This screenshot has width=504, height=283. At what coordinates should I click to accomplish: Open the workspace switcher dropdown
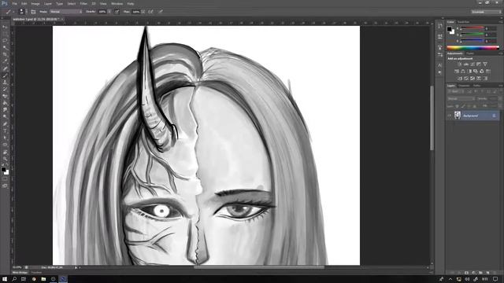[x=486, y=12]
